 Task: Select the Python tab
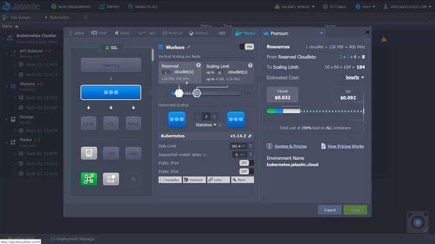click(198, 33)
